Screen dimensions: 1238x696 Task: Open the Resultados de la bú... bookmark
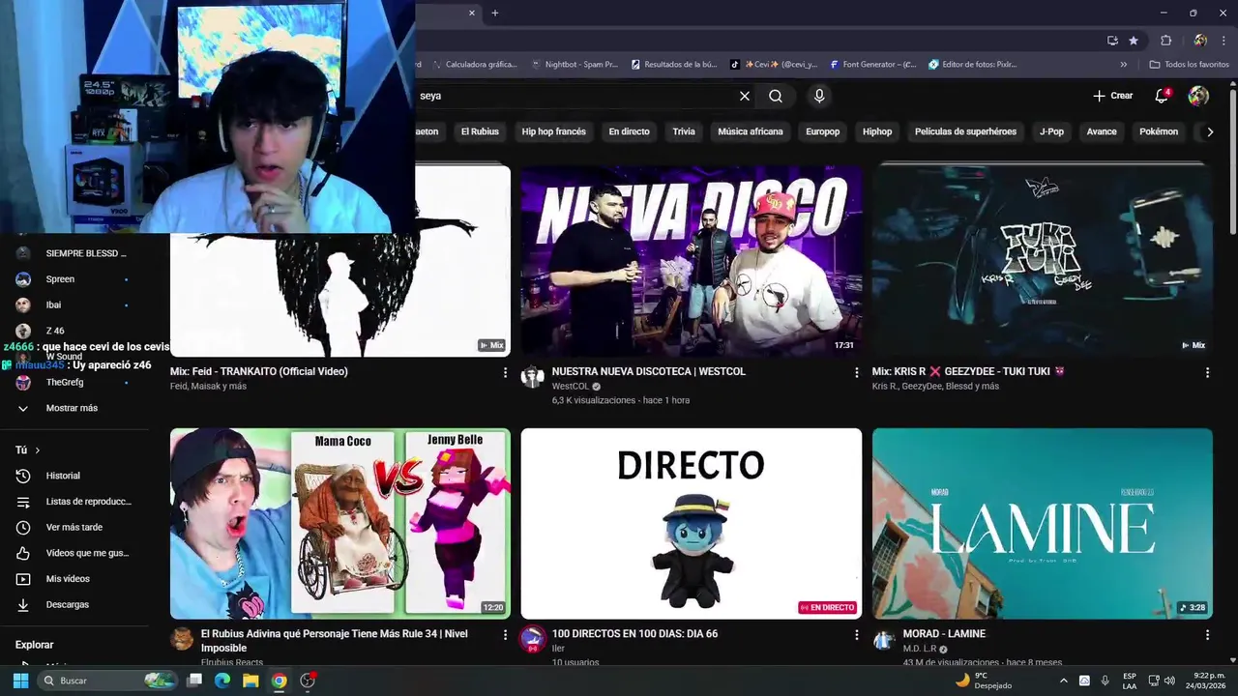pos(674,65)
